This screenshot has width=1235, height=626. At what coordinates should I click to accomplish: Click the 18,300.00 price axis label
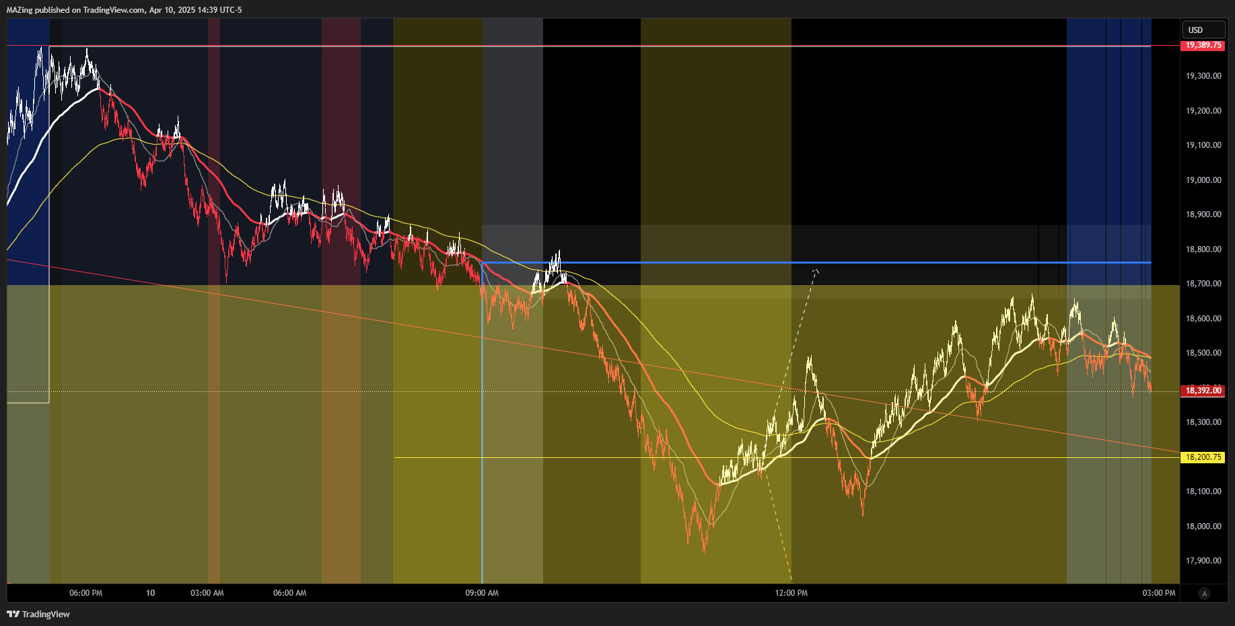tap(1203, 422)
